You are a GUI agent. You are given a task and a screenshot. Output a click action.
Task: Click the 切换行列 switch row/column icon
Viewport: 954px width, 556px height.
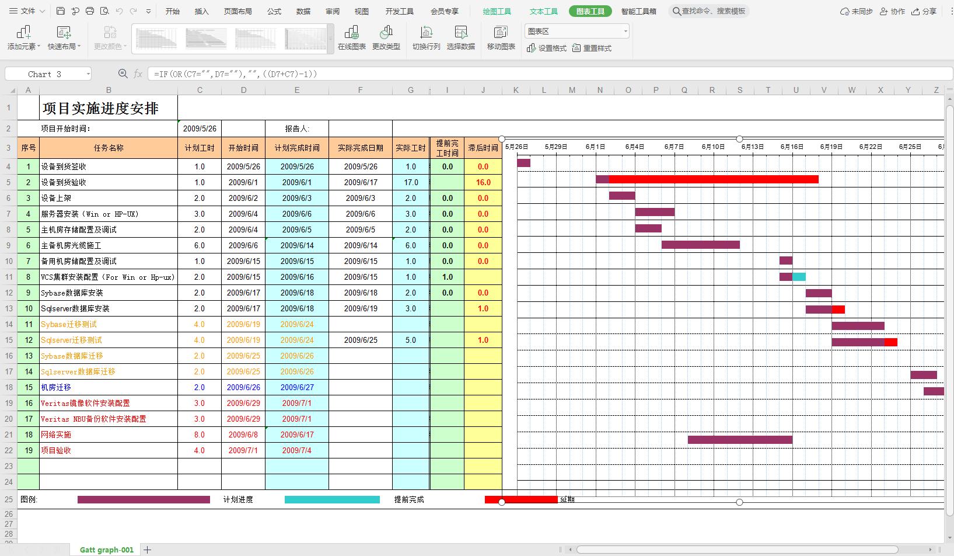tap(426, 37)
